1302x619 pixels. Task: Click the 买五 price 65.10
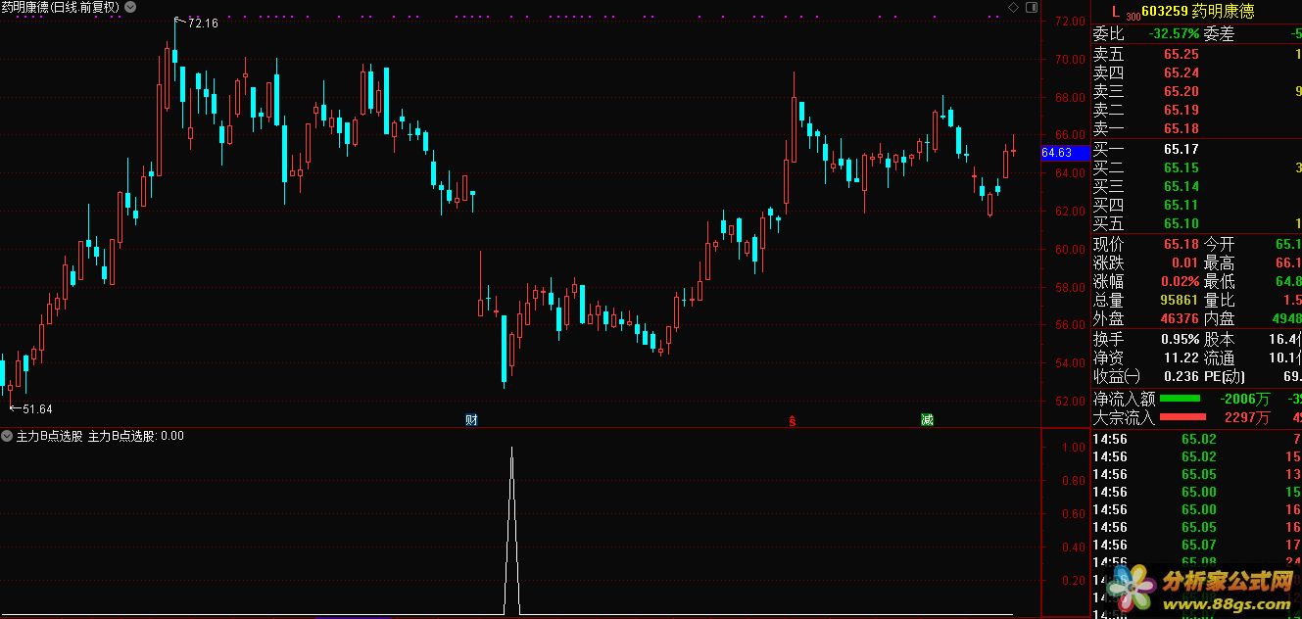coord(1181,223)
